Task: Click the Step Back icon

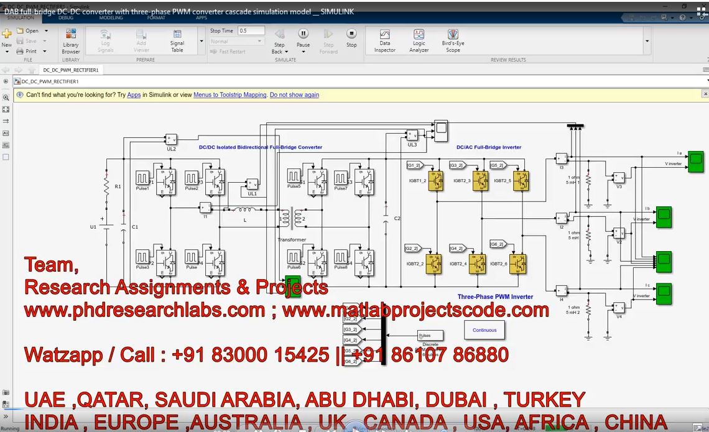Action: coord(279,34)
